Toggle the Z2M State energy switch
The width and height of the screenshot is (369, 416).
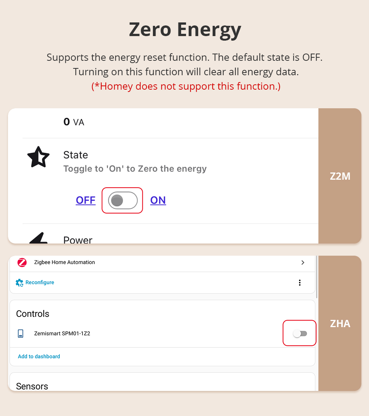pyautogui.click(x=122, y=200)
